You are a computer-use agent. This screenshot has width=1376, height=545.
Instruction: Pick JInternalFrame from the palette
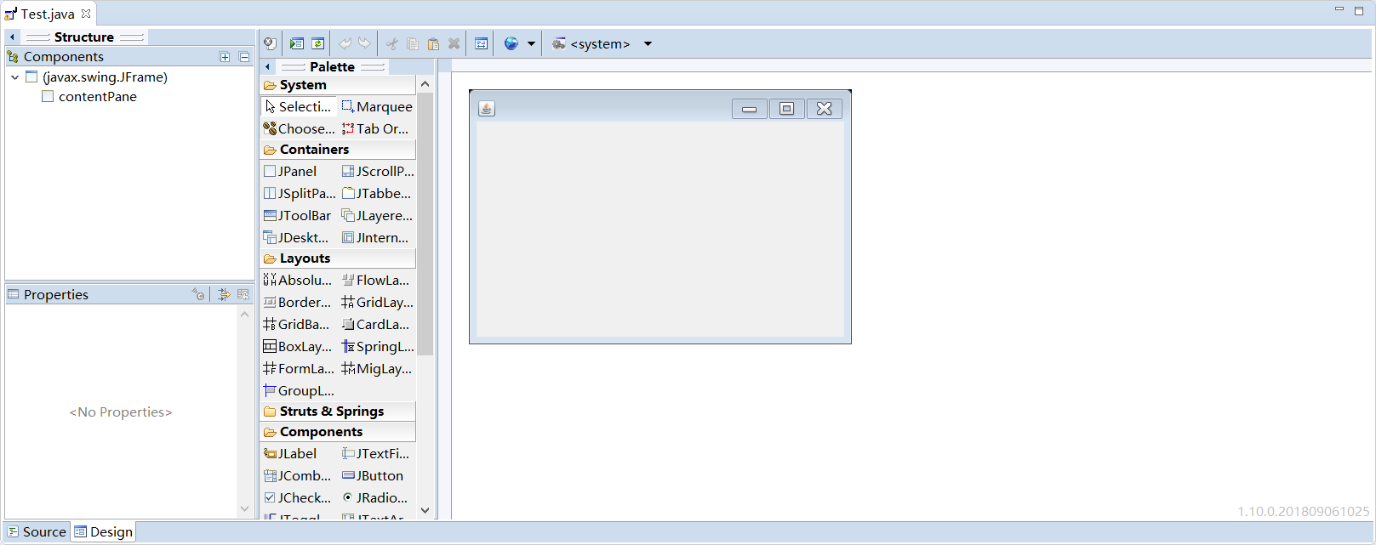(x=375, y=237)
